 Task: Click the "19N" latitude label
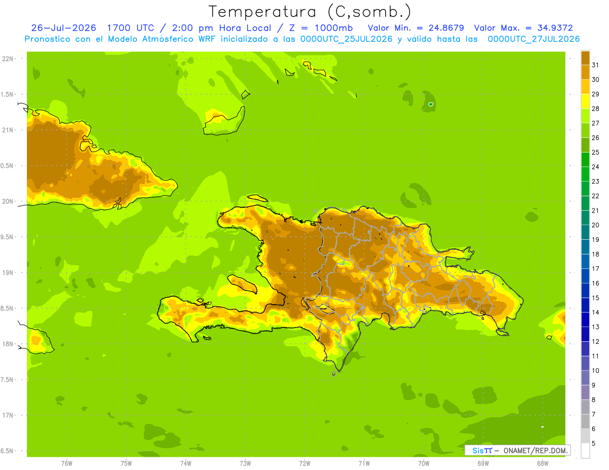(x=7, y=272)
